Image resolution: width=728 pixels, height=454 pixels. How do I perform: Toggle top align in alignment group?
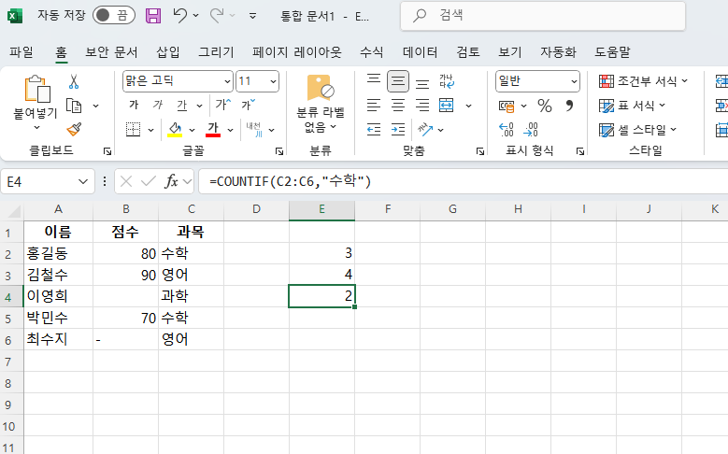coord(374,79)
